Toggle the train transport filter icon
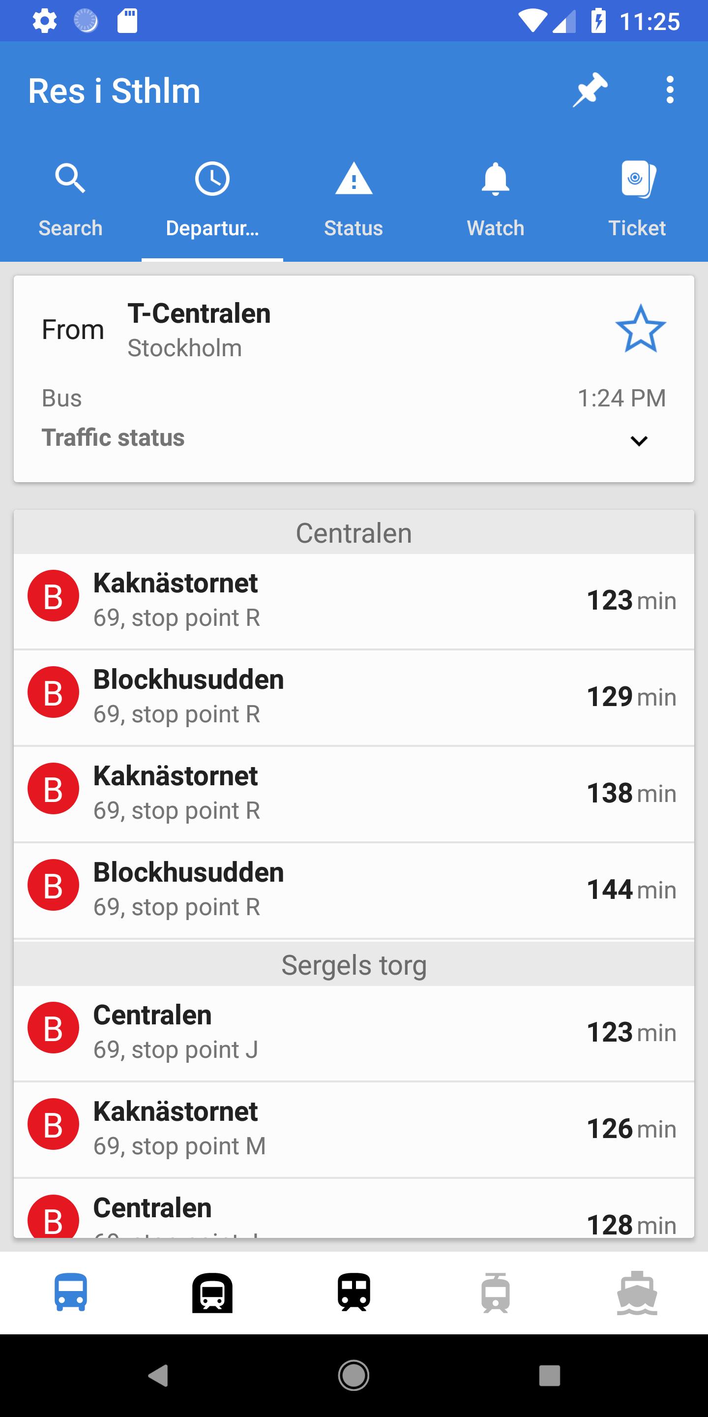The width and height of the screenshot is (708, 1417). click(354, 1293)
